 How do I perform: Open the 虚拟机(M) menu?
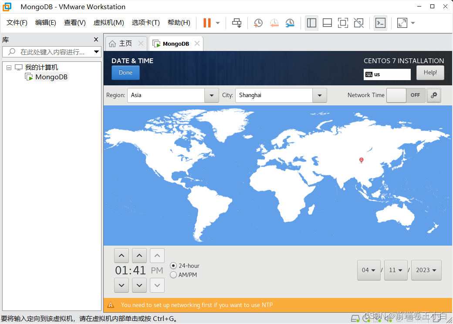108,23
